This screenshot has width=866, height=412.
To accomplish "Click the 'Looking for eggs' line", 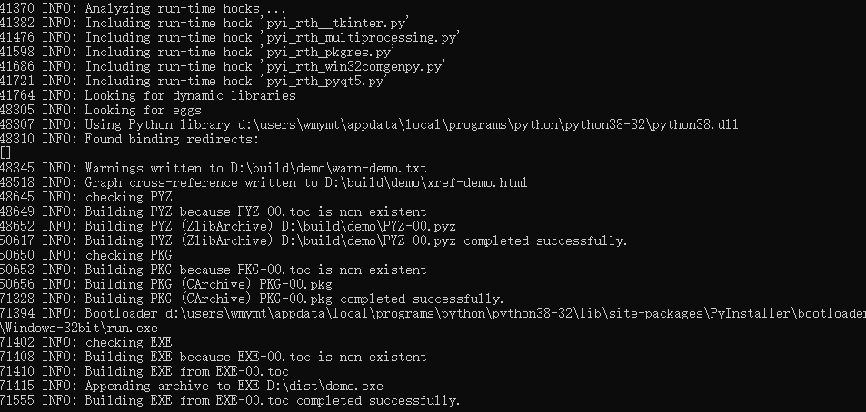I will click(x=101, y=110).
